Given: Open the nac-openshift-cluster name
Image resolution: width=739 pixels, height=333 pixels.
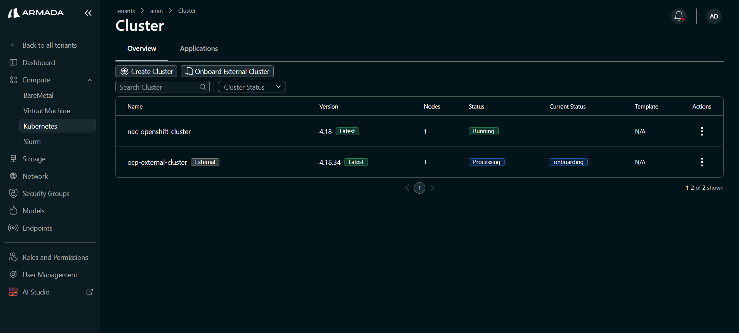Looking at the screenshot, I should pyautogui.click(x=159, y=131).
